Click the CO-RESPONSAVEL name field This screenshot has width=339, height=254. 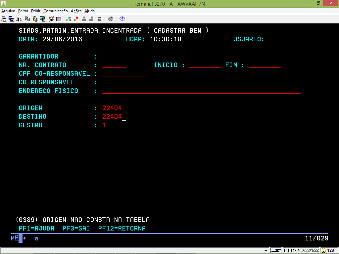coord(201,82)
